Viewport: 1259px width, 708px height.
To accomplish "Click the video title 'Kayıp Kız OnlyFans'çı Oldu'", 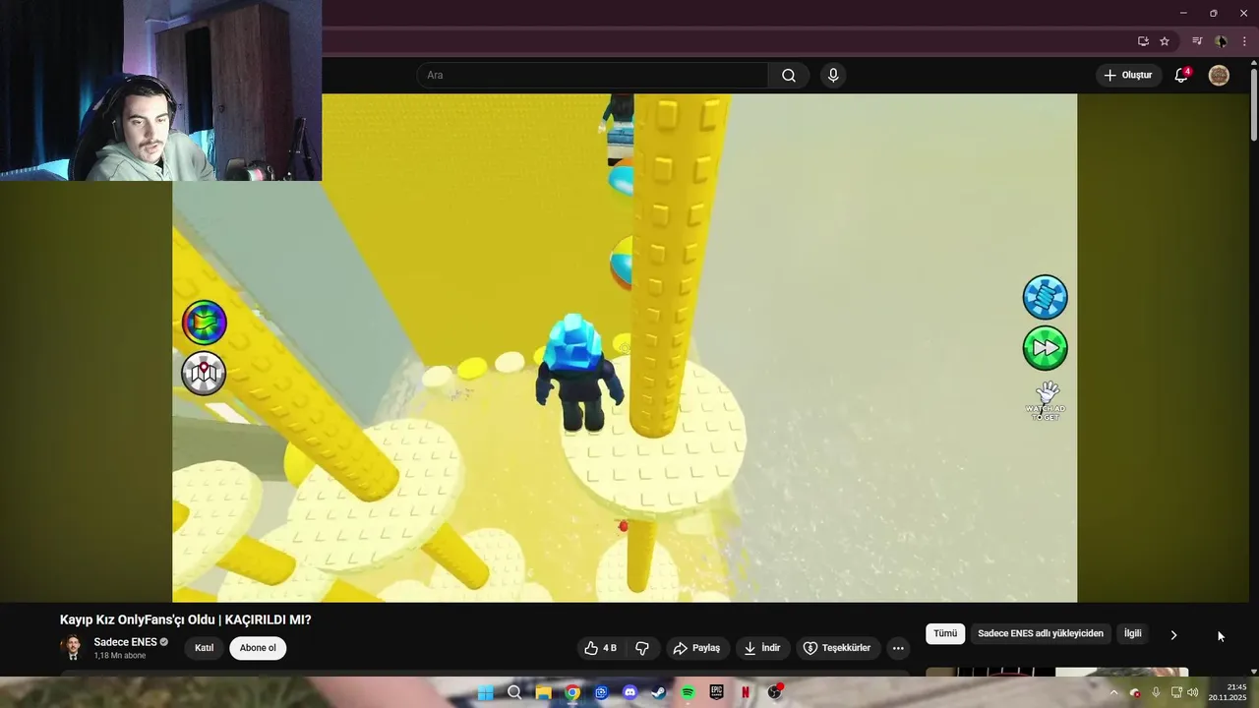I will click(185, 619).
